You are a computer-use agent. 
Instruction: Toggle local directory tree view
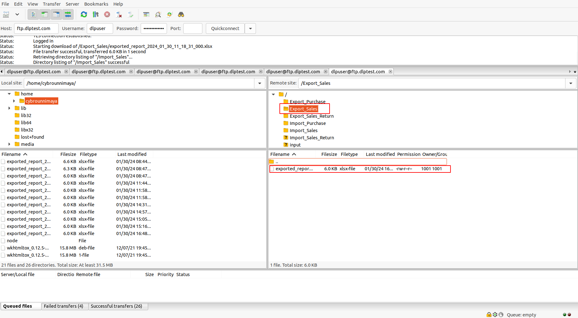tap(45, 14)
